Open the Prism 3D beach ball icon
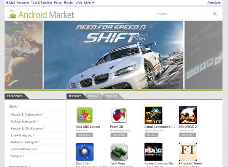Viewport: 228px width, 167px height. (x=119, y=115)
